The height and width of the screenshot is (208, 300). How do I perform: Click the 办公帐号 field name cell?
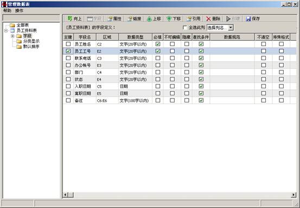(85, 65)
